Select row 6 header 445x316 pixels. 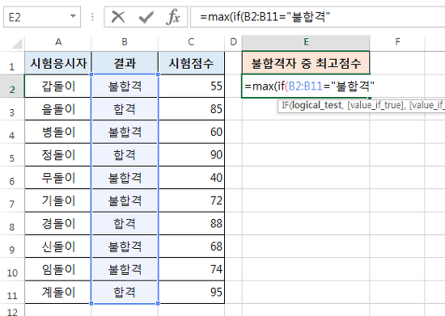click(12, 178)
